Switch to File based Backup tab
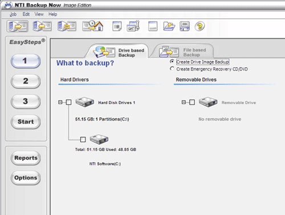Screen dimensions: 285x215 pos(182,51)
